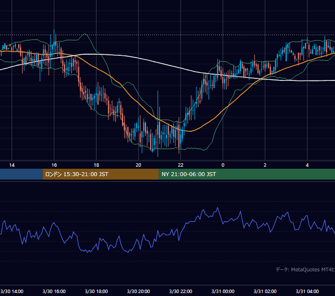This screenshot has width=335, height=296.
Task: Click the hour label 18 under chart
Action: click(97, 165)
